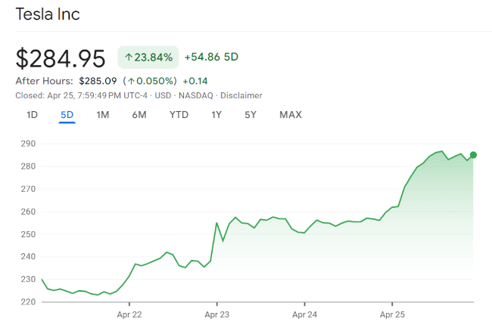Show year-to-date YTD chart

pos(179,115)
